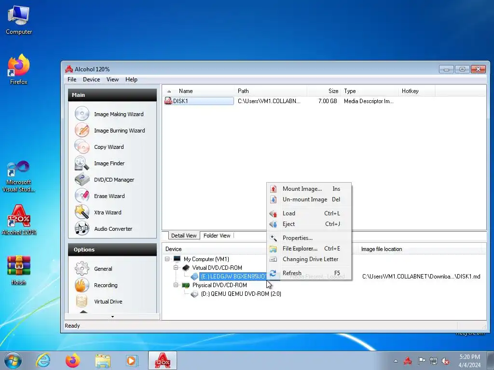Open the Computer desktop icon
Screen dimensions: 494x370
19,20
